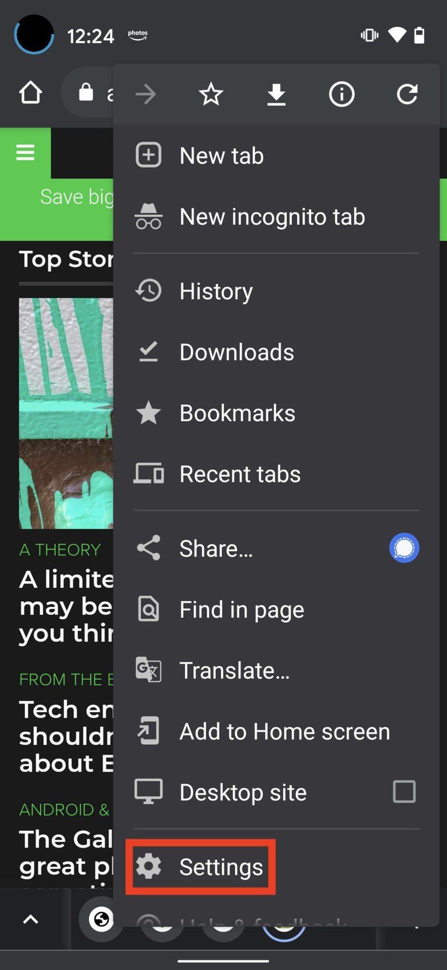Tap the Signal share shortcut icon
Image resolution: width=447 pixels, height=970 pixels.
coord(404,548)
